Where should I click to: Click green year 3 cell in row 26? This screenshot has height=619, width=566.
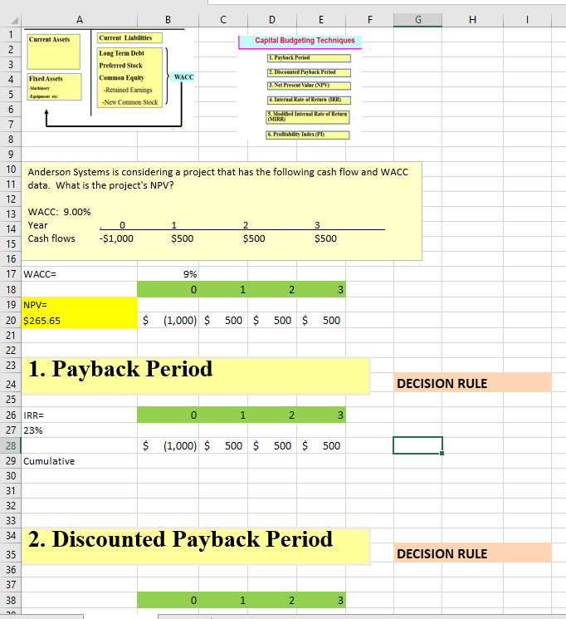(321, 415)
